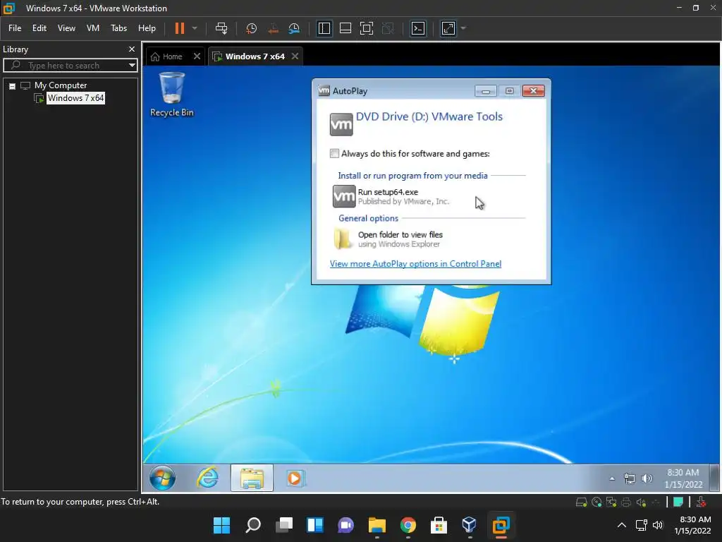This screenshot has width=722, height=542.
Task: Open the Edit menu
Action: 39,28
